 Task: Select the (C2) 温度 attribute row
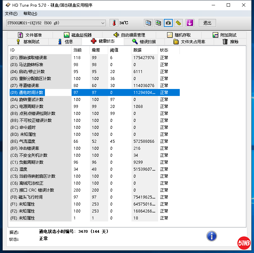pos(40,169)
